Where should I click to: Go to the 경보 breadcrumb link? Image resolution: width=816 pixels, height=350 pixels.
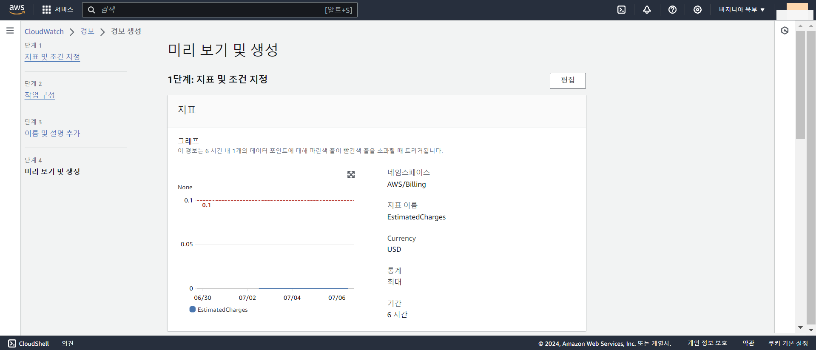click(x=87, y=31)
